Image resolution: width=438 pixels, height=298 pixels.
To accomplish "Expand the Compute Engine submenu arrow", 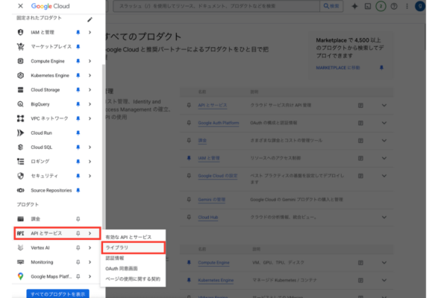I will click(90, 61).
